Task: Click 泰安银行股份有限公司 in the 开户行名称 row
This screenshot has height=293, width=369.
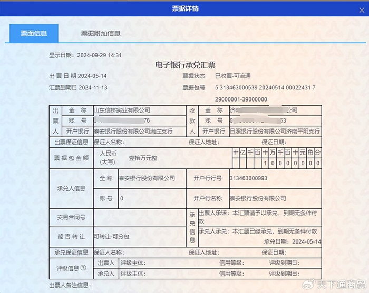Action: (258, 198)
